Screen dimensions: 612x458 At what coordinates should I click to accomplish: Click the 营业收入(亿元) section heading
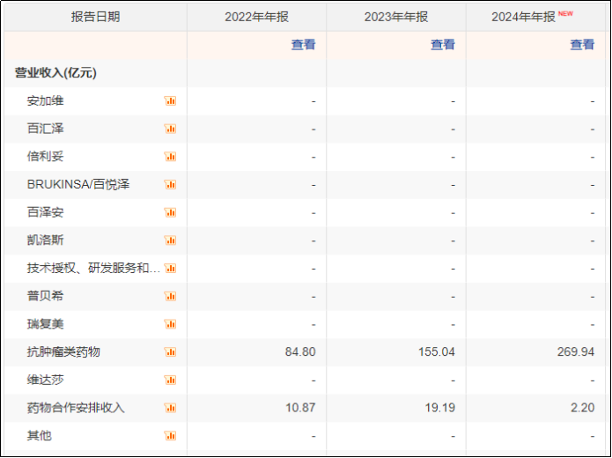[x=55, y=72]
